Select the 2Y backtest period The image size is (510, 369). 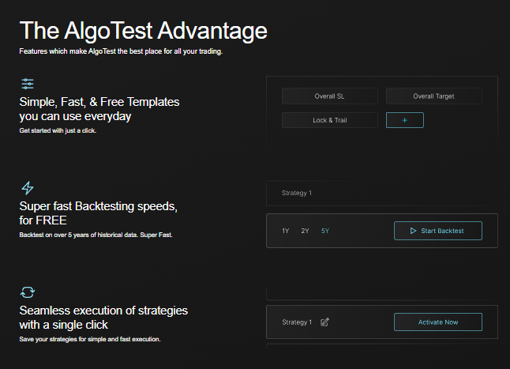(305, 231)
